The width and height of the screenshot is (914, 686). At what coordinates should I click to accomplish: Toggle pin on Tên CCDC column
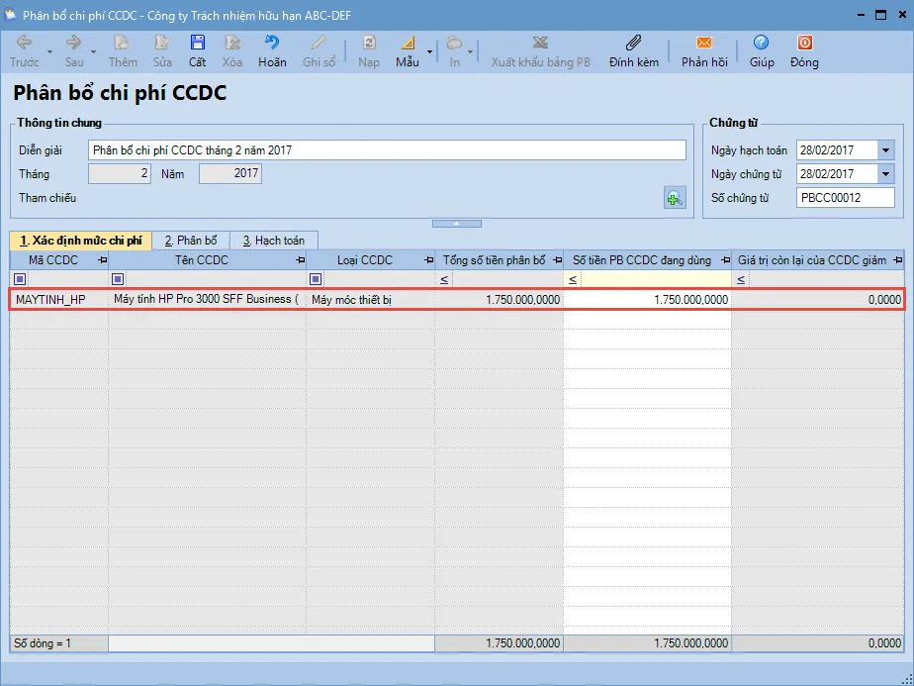coord(300,260)
